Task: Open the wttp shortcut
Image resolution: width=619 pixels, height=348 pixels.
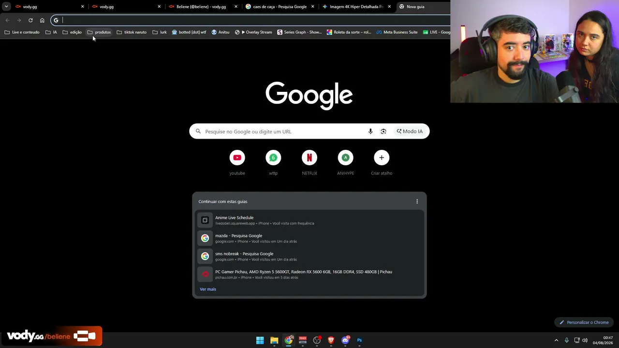Action: [273, 162]
